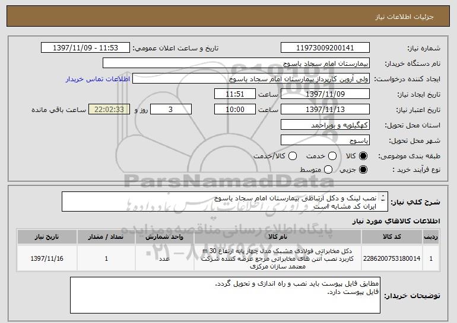Click the remaining days field showing 3
This screenshot has width=457, height=323.
click(x=171, y=110)
